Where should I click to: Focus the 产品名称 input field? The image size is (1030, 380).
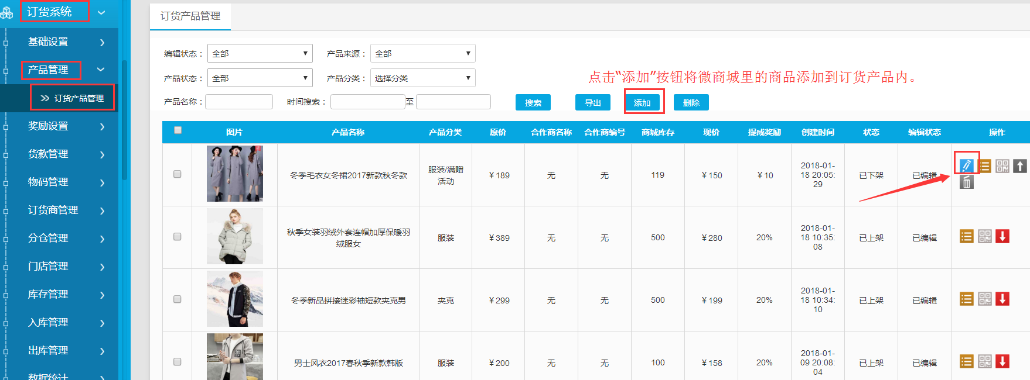click(x=239, y=102)
